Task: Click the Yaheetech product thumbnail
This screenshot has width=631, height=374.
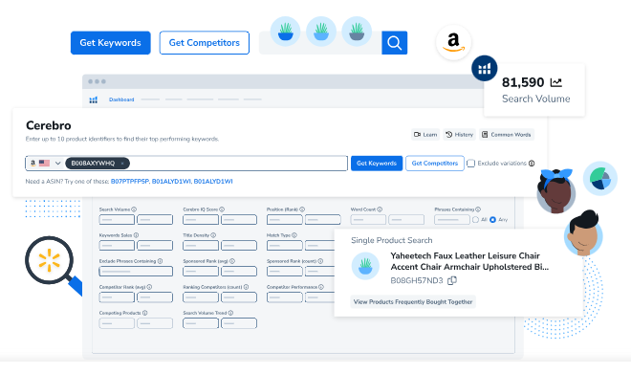Action: [365, 266]
